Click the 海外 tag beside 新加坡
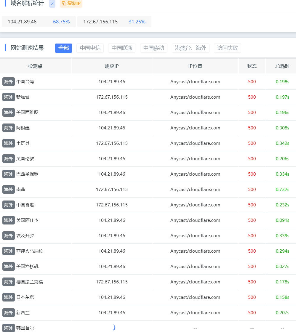The height and width of the screenshot is (332, 296). (x=9, y=97)
